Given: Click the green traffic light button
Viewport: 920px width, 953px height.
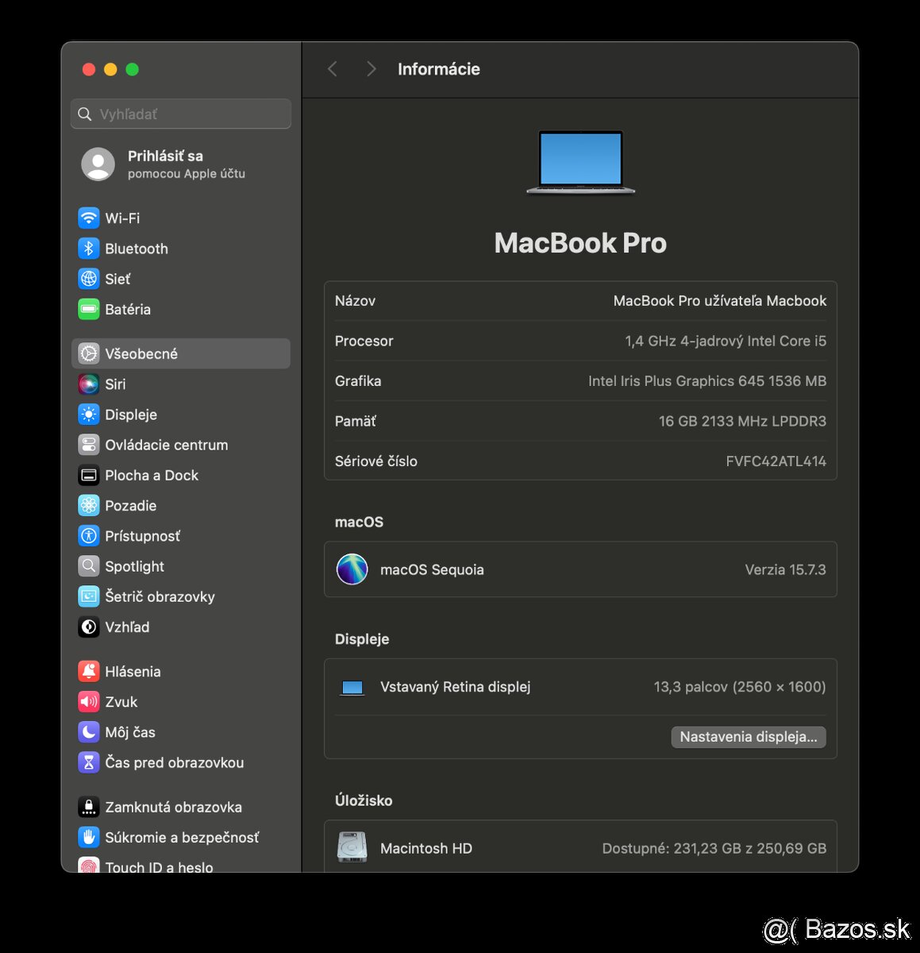Looking at the screenshot, I should coord(132,69).
